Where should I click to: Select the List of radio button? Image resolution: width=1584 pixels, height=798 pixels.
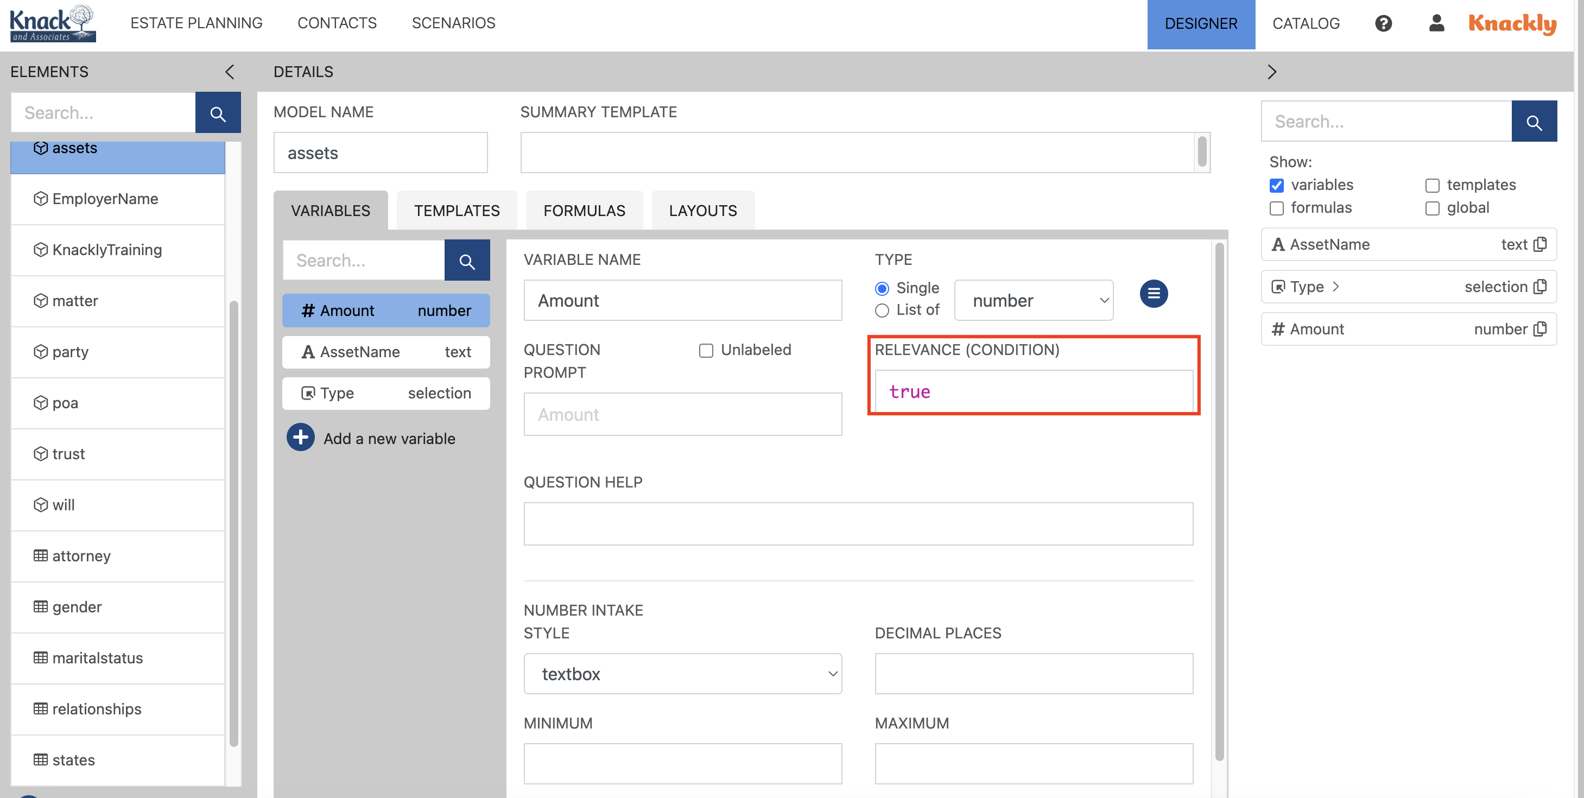point(882,311)
